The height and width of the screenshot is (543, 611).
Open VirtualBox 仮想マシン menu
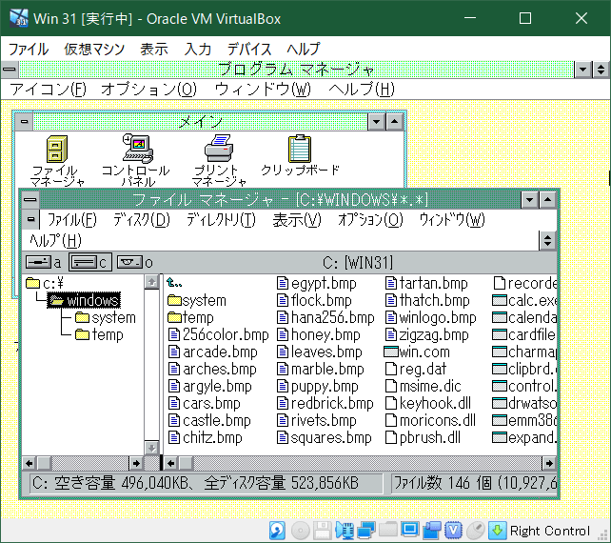point(94,50)
